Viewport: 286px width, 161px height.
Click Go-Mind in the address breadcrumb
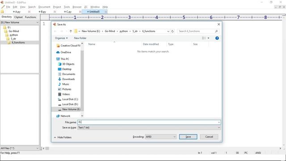pyautogui.click(x=110, y=31)
